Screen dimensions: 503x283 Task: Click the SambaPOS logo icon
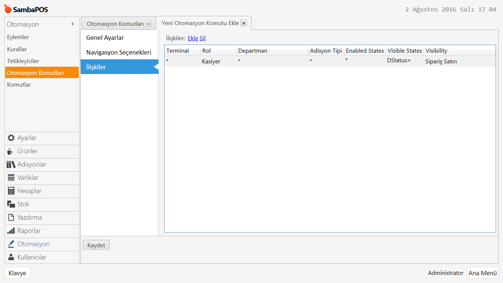[x=7, y=8]
